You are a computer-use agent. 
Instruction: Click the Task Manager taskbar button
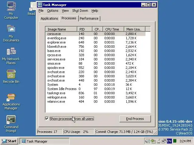[x=45, y=141]
